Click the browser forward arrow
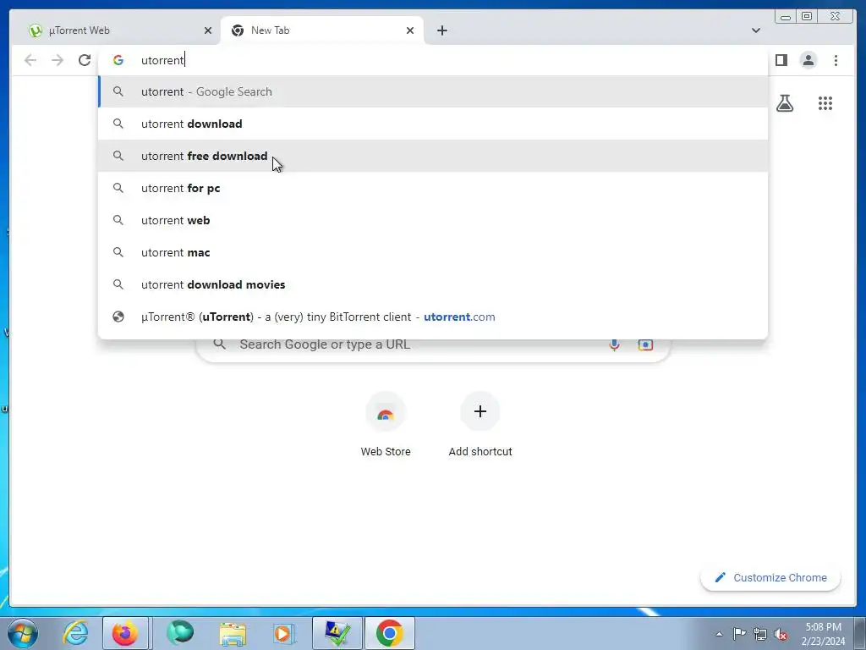The height and width of the screenshot is (650, 866). [x=58, y=60]
